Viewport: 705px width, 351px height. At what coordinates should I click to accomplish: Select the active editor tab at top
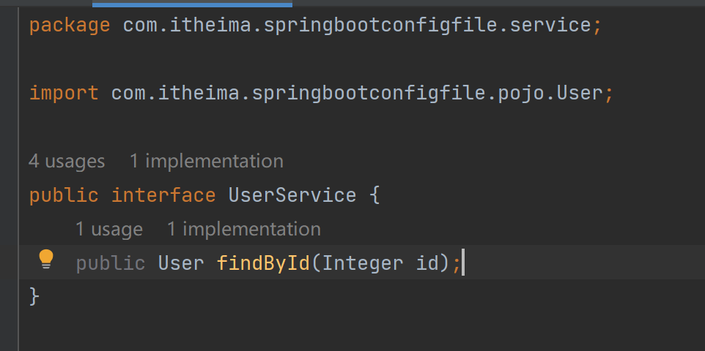192,4
